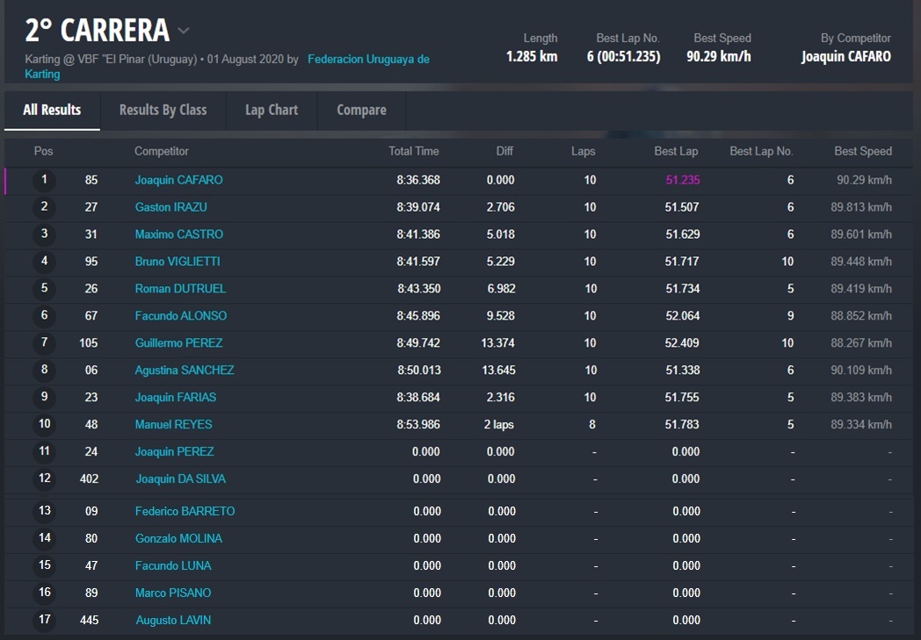Click Joaquin DA SILVA competitor name
Viewport: 921px width, 640px height.
[180, 479]
